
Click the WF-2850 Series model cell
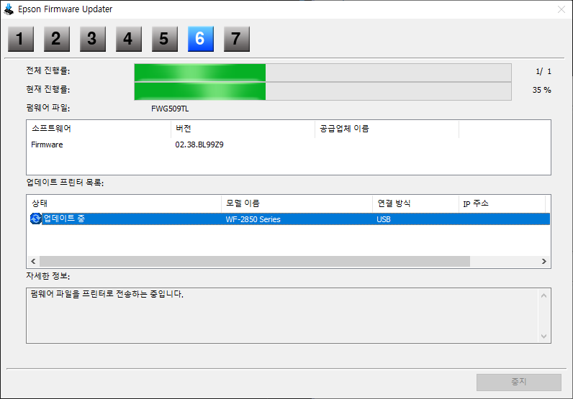click(253, 219)
